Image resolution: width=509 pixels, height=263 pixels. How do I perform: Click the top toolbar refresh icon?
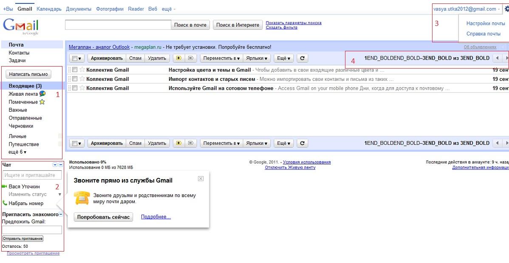point(302,58)
